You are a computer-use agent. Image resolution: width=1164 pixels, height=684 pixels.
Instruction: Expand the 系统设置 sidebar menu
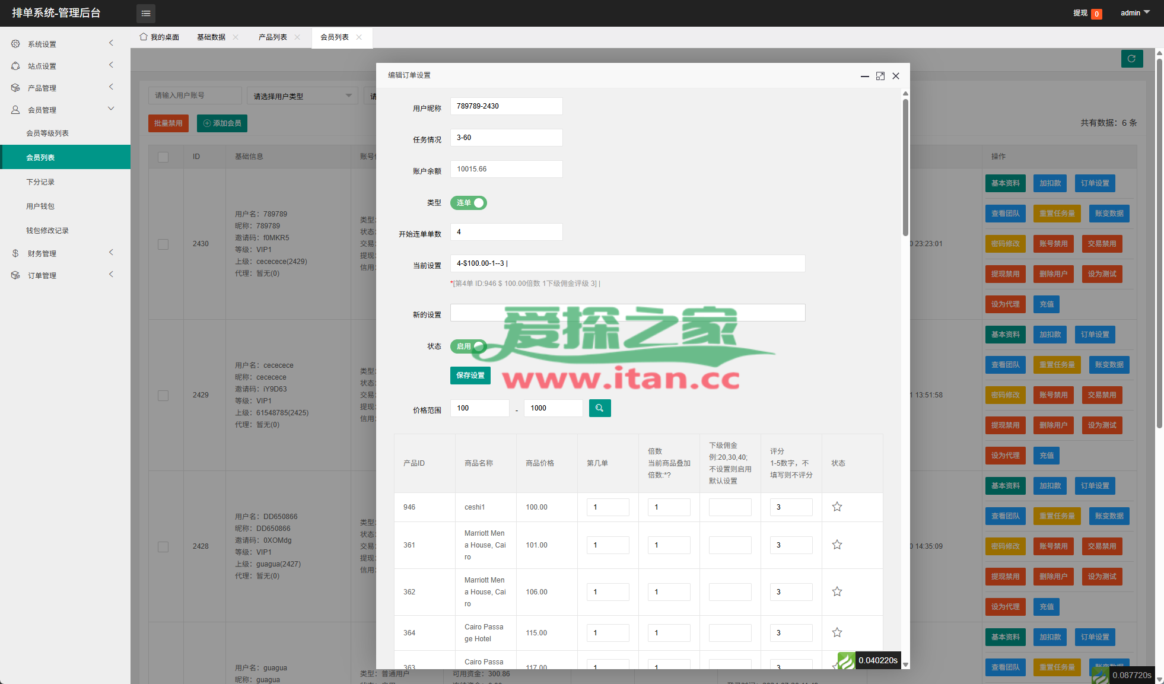pyautogui.click(x=111, y=43)
